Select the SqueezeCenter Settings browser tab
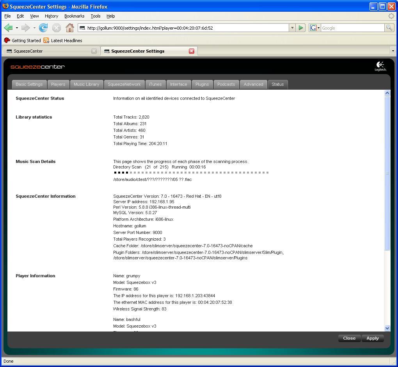Viewport: 398px width, 367px height. coord(149,51)
